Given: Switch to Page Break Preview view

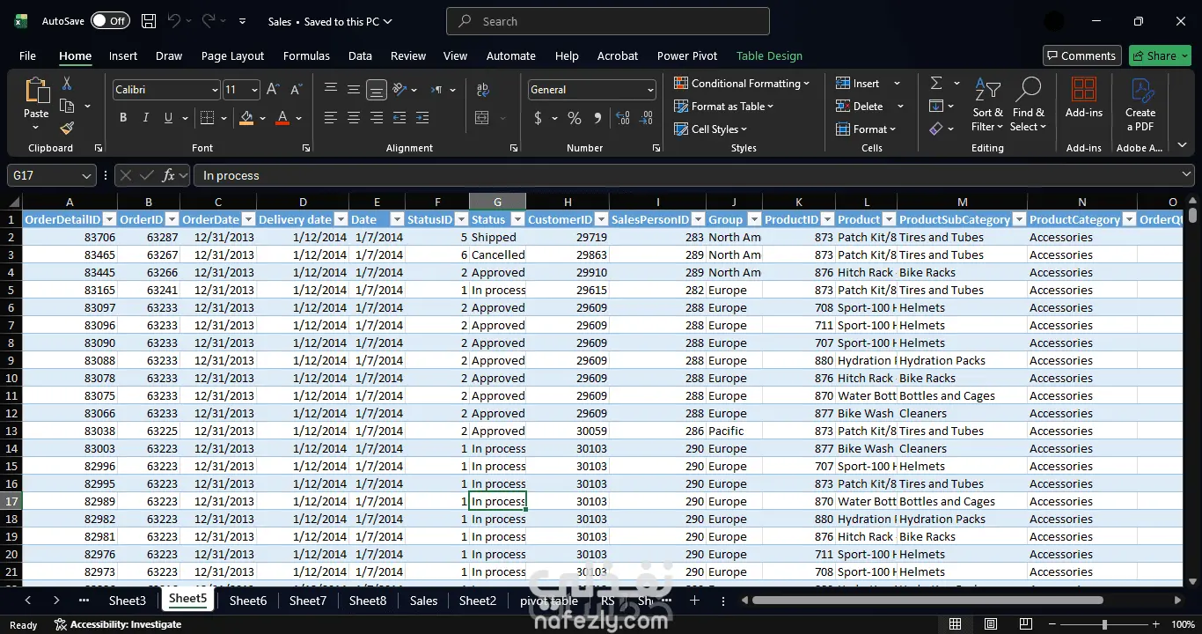Looking at the screenshot, I should (1027, 624).
